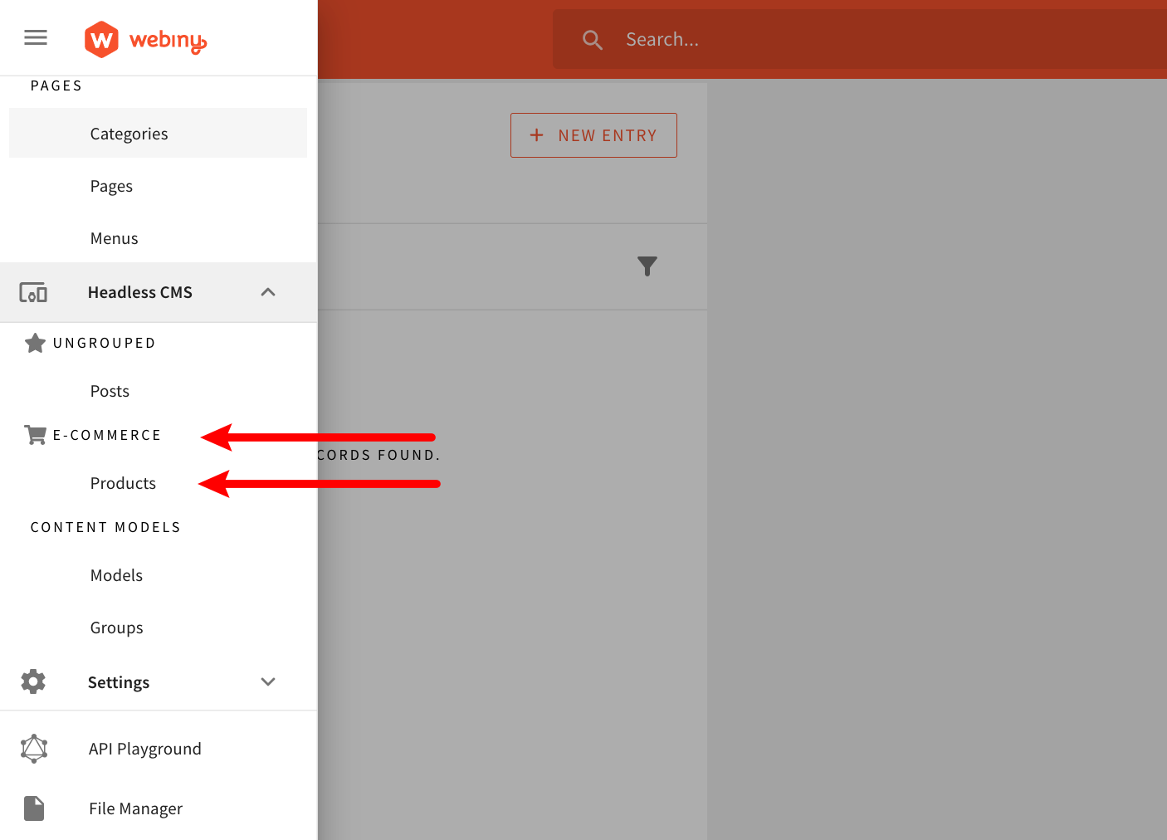
Task: Open Models under Content Models
Action: click(116, 575)
